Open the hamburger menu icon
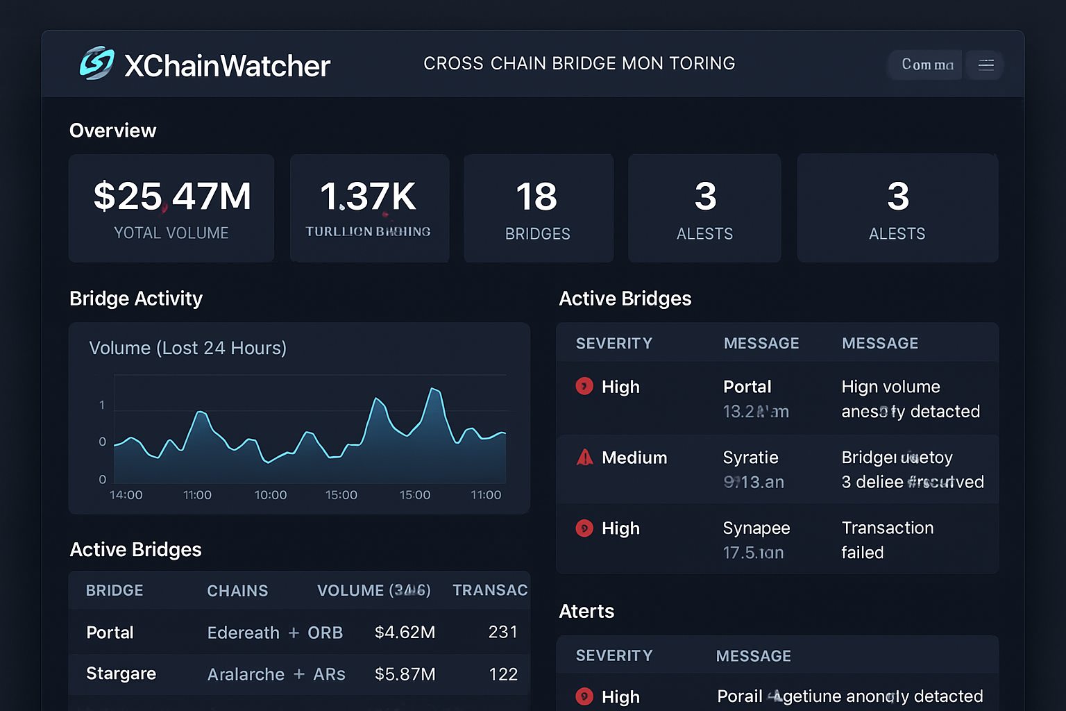Screen dimensions: 1066x711 click(x=985, y=65)
